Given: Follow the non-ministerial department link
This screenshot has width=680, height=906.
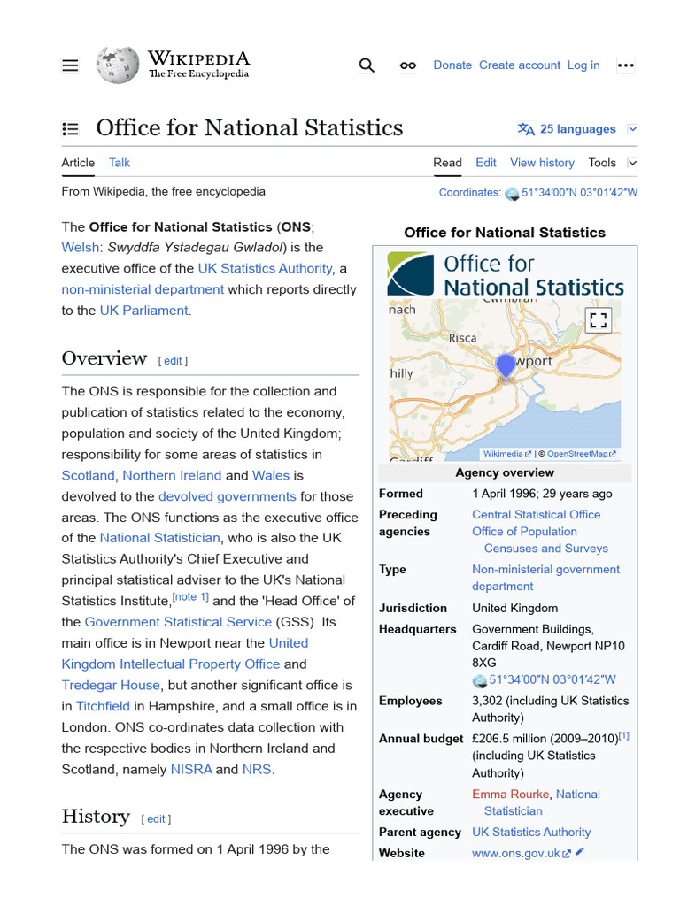Looking at the screenshot, I should 143,289.
